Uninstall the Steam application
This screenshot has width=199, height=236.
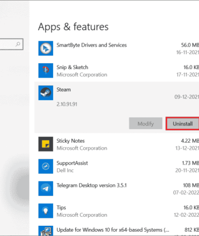[182, 123]
